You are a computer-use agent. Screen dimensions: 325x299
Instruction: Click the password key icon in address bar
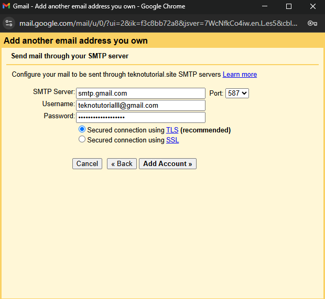point(312,23)
